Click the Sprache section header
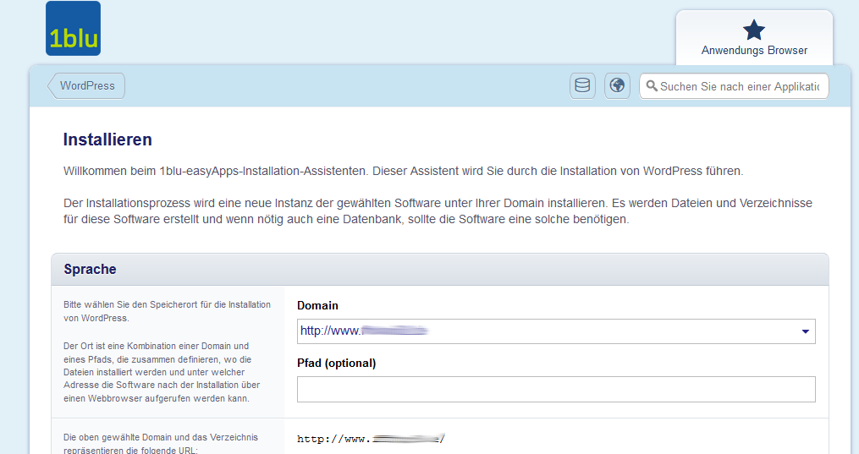 click(x=440, y=269)
